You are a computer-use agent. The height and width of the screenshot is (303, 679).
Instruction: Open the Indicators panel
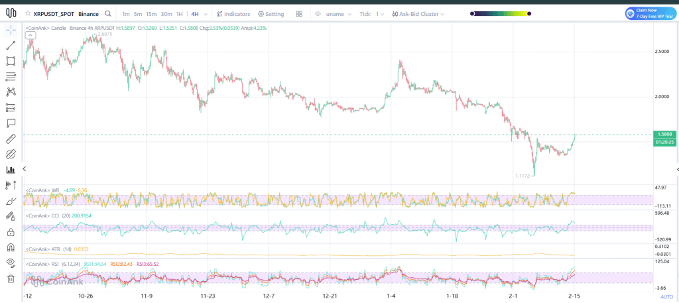(233, 13)
